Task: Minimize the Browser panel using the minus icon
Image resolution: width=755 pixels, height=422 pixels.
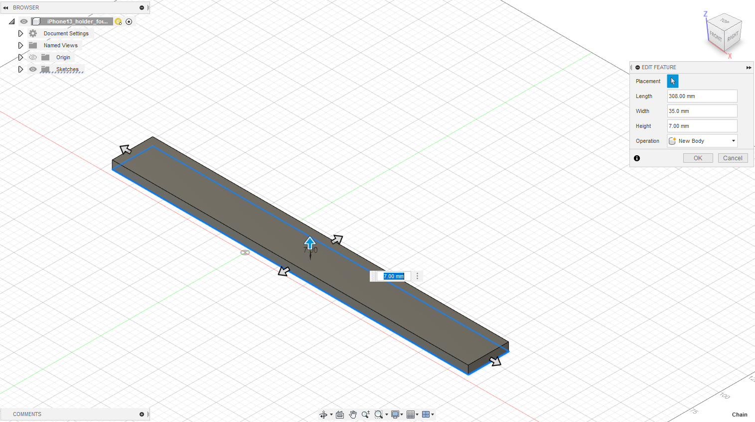Action: click(142, 8)
